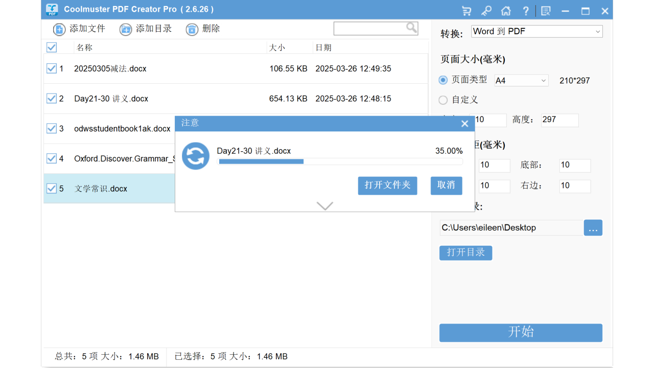Screen dimensions: 654x368
Task: Click the registration log icon beside minimize
Action: tap(546, 10)
